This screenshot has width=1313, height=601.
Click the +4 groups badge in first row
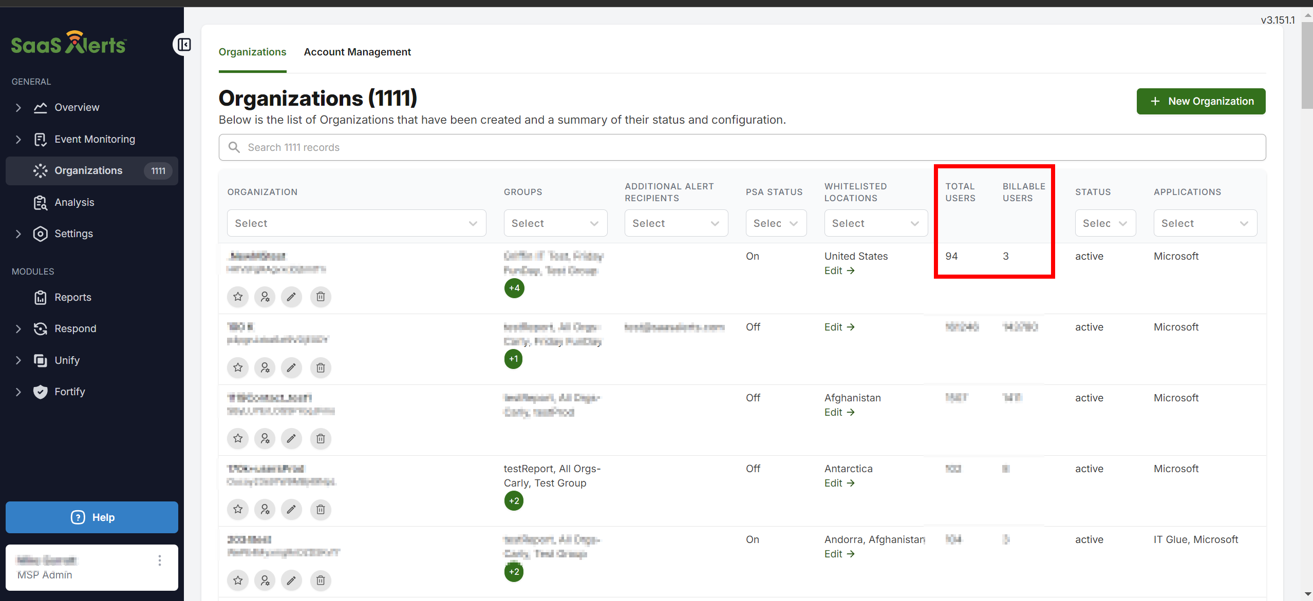(x=514, y=288)
